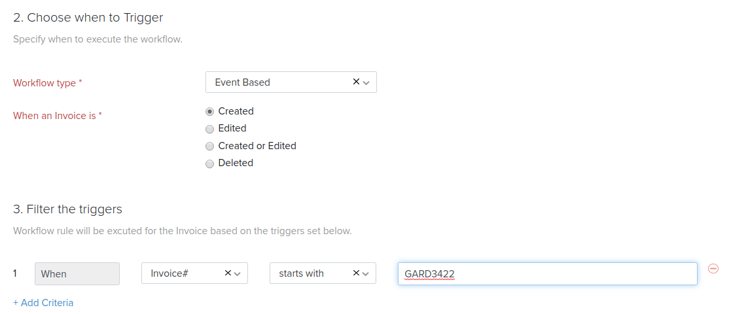This screenshot has height=314, width=746.
Task: Click the Event Based combo box text
Action: [243, 82]
